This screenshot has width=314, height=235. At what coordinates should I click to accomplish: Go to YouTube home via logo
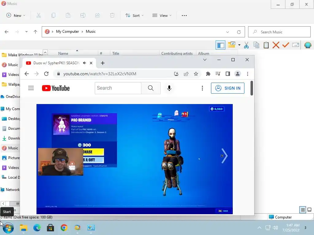click(x=56, y=88)
